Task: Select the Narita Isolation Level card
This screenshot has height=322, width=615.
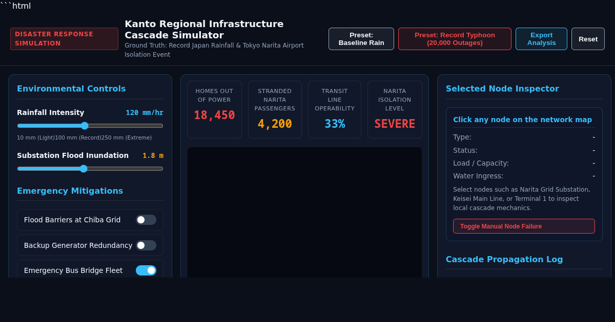Action: (395, 109)
